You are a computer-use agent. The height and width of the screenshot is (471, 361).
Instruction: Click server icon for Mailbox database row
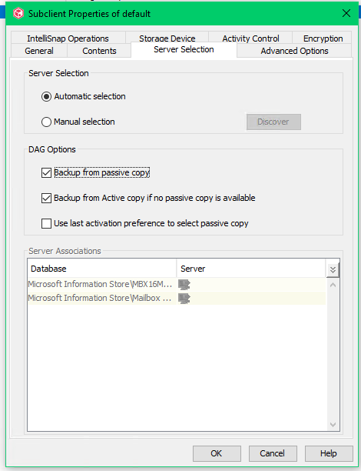[x=184, y=298]
